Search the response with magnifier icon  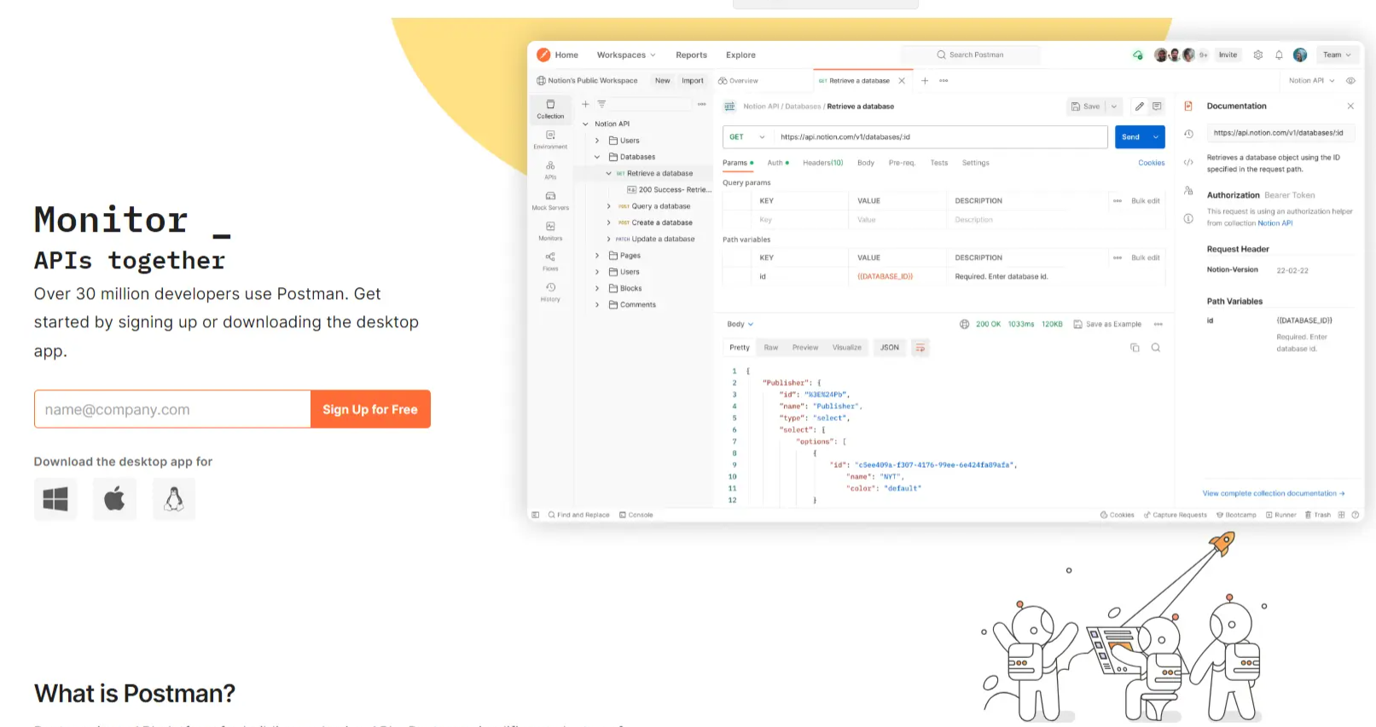[1156, 348]
